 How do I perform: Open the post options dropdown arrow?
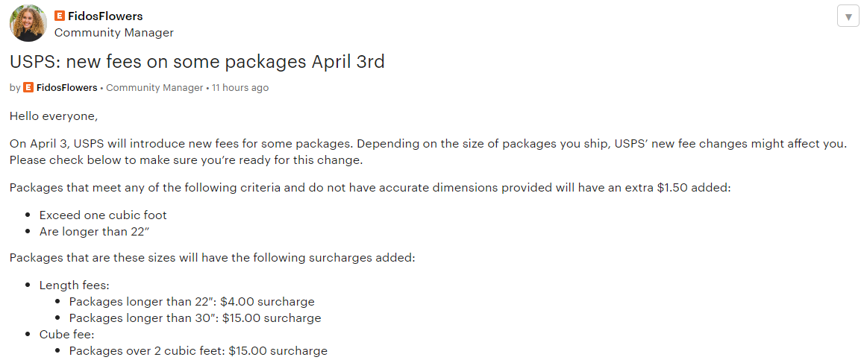pyautogui.click(x=848, y=16)
